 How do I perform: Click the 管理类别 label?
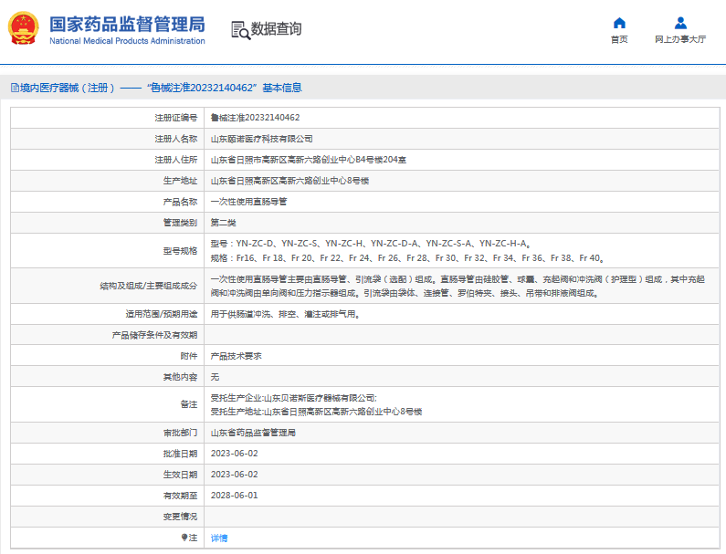pos(180,223)
